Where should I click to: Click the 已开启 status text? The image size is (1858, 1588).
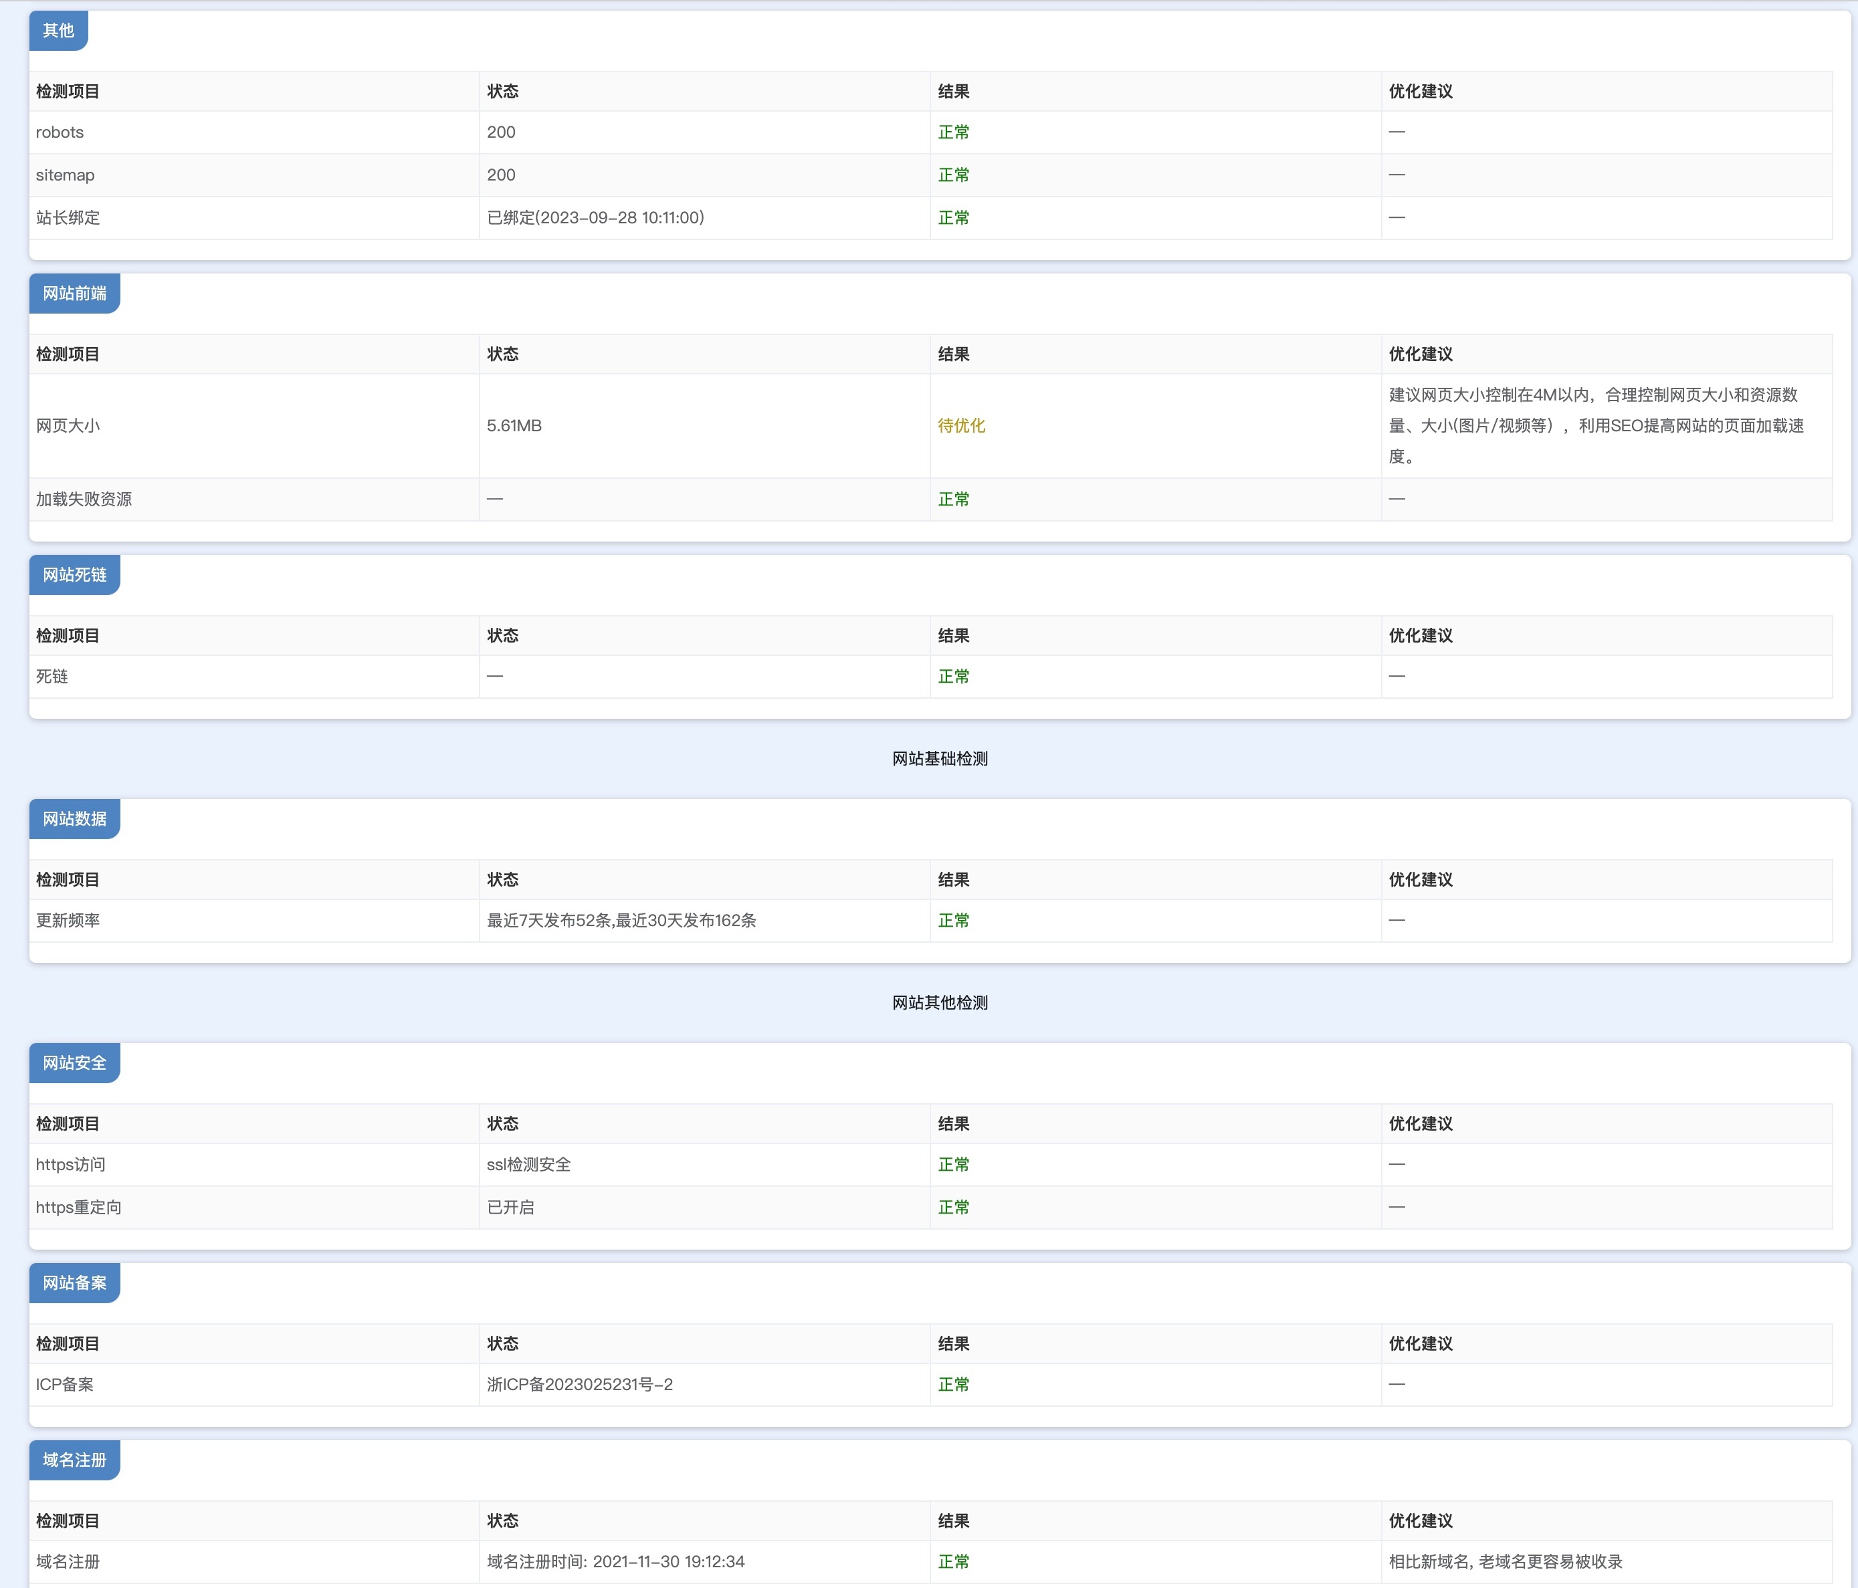coord(511,1207)
